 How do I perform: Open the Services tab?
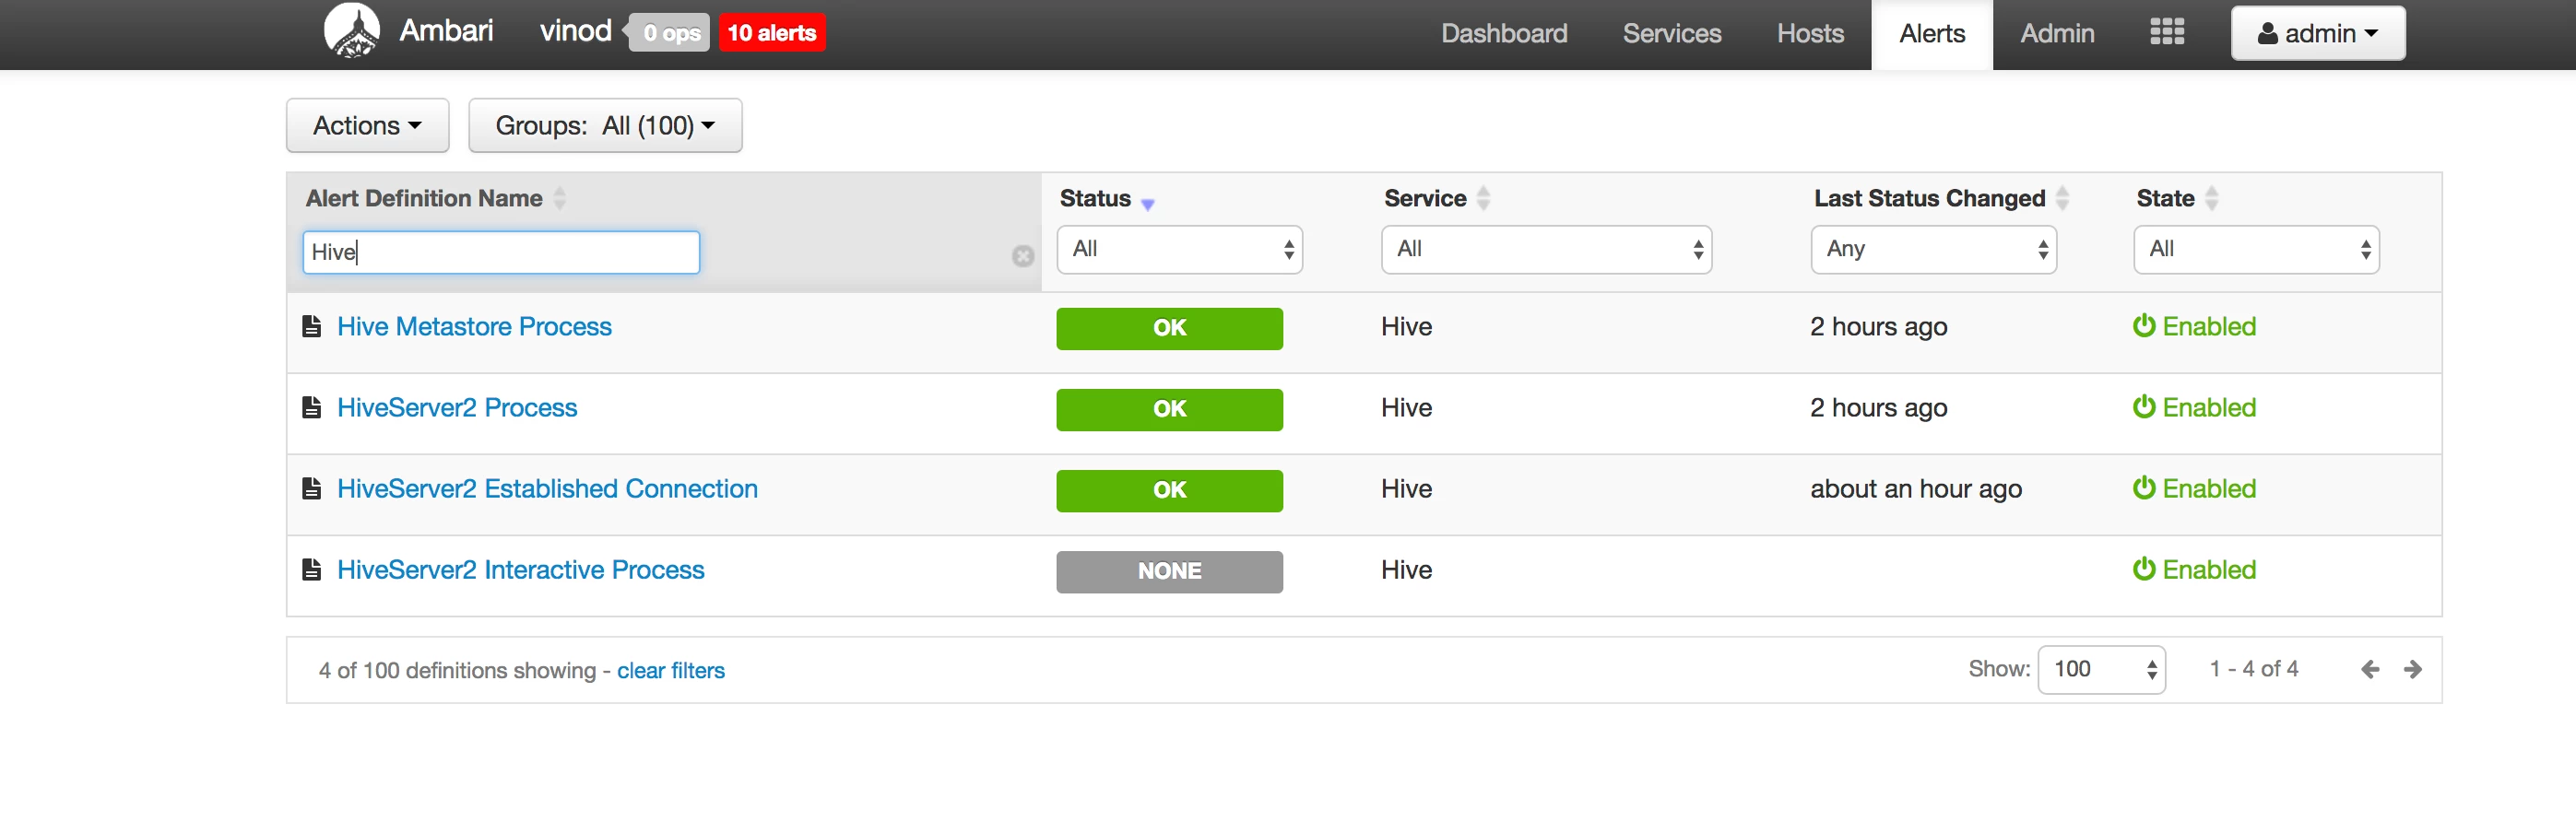pyautogui.click(x=1671, y=34)
